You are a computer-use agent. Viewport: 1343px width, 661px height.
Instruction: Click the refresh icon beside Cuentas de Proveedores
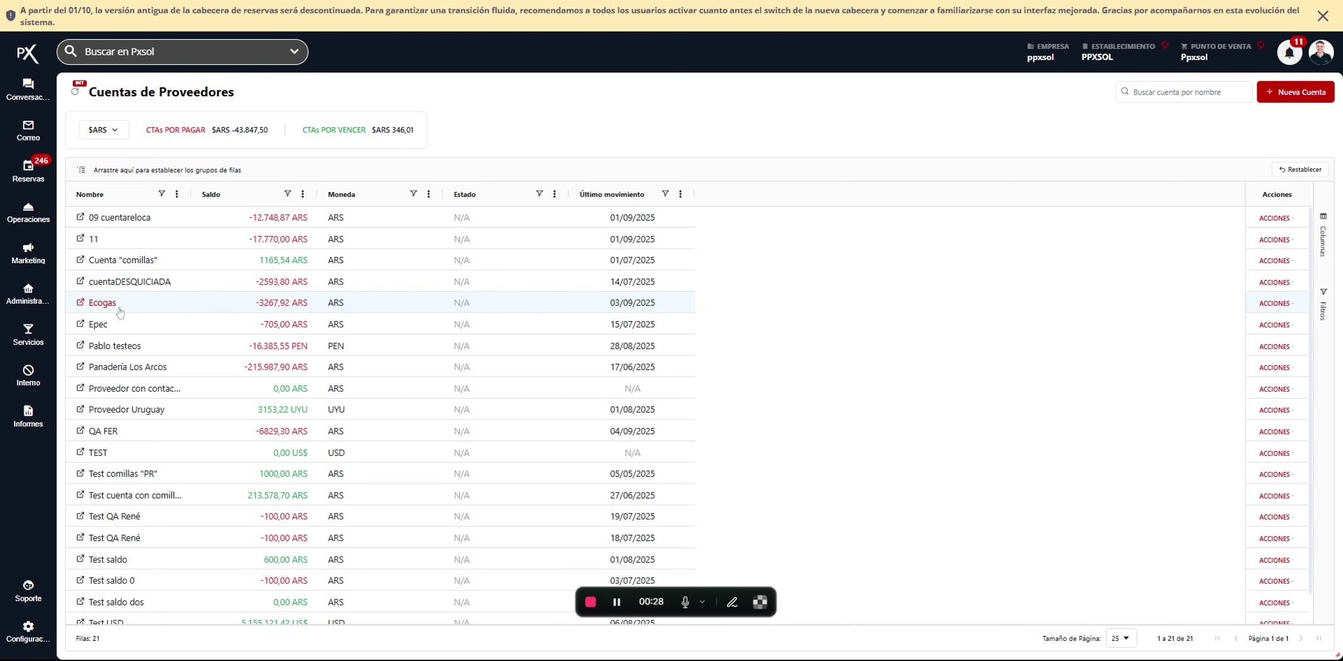click(76, 92)
